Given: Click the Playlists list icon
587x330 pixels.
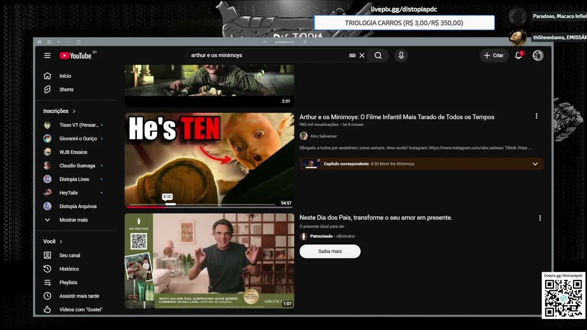Looking at the screenshot, I should point(47,282).
